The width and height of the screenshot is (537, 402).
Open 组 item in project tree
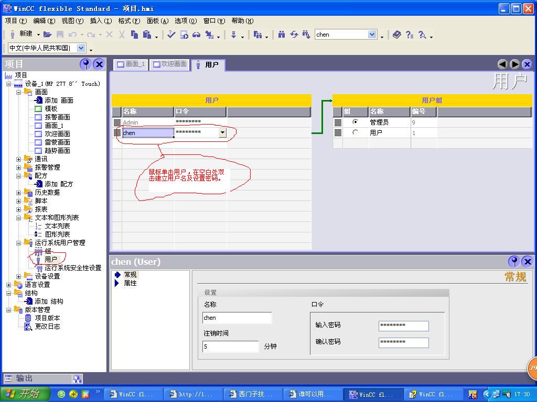(x=48, y=251)
